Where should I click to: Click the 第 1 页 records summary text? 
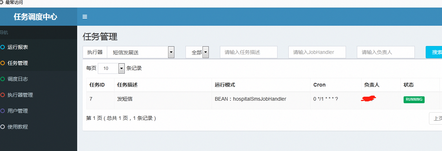click(x=121, y=118)
